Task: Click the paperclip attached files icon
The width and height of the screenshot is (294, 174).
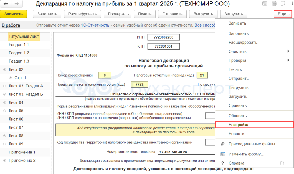Action: coord(222,144)
